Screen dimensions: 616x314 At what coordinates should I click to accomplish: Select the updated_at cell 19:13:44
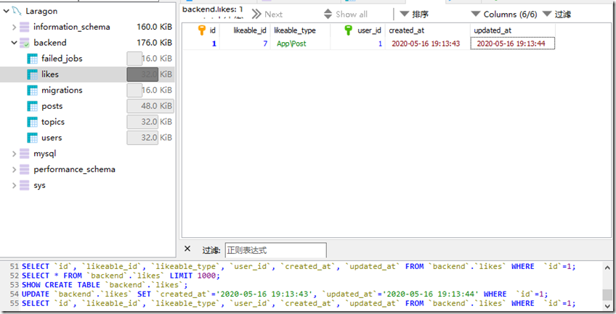pyautogui.click(x=513, y=44)
